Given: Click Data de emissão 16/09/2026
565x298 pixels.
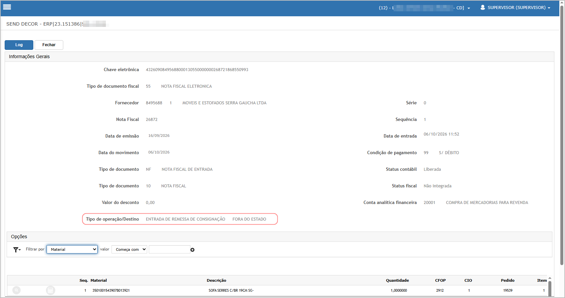Looking at the screenshot, I should click(159, 136).
